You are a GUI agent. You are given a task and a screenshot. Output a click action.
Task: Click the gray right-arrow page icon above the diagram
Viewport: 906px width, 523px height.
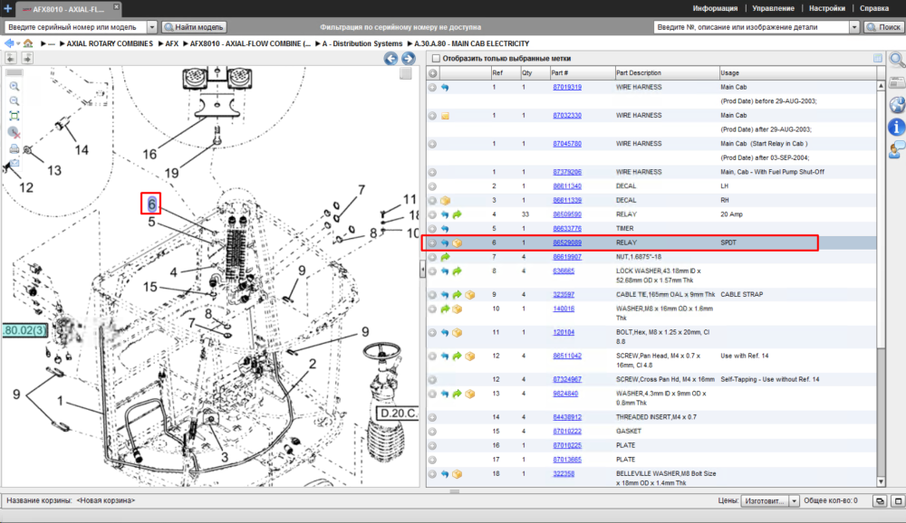(x=27, y=58)
